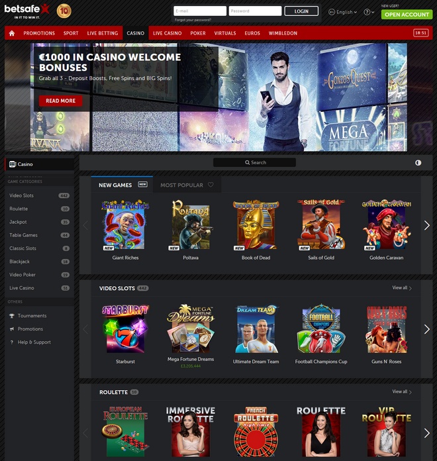Show next Roulette games with right arrow

click(426, 433)
